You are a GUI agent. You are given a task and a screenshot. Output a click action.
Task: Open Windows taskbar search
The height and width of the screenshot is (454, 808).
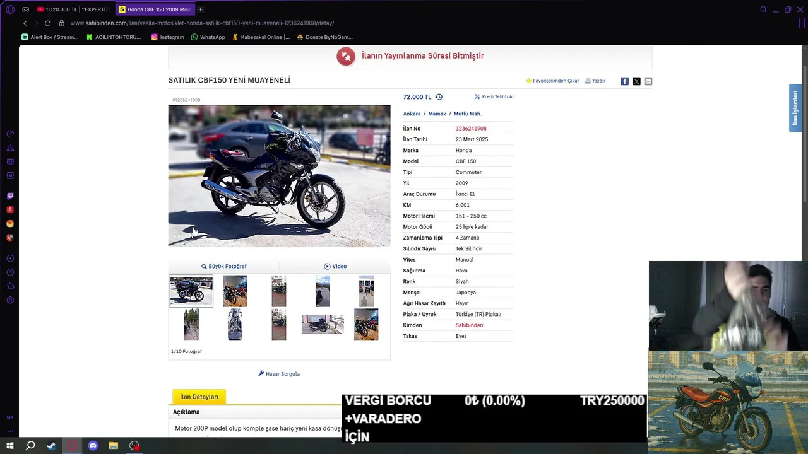point(30,446)
